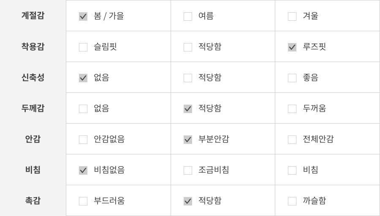Check the 여름 season checkbox
Image resolution: width=380 pixels, height=216 pixels.
point(188,16)
